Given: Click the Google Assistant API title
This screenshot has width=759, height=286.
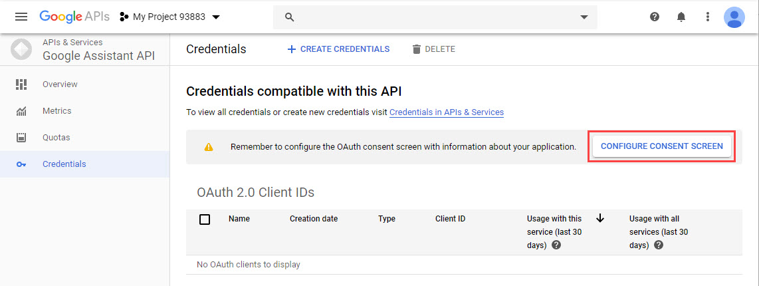Looking at the screenshot, I should pos(99,56).
